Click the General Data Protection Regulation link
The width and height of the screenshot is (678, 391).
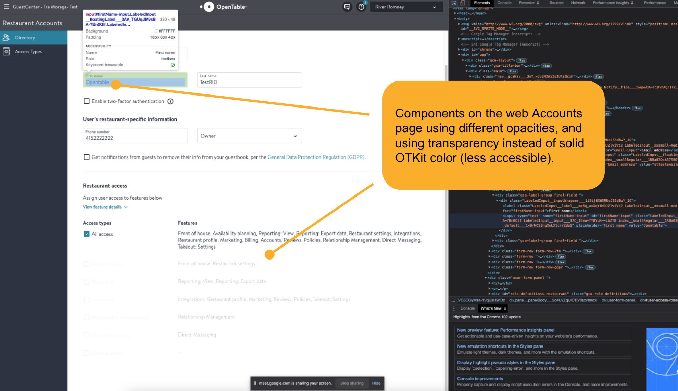316,157
